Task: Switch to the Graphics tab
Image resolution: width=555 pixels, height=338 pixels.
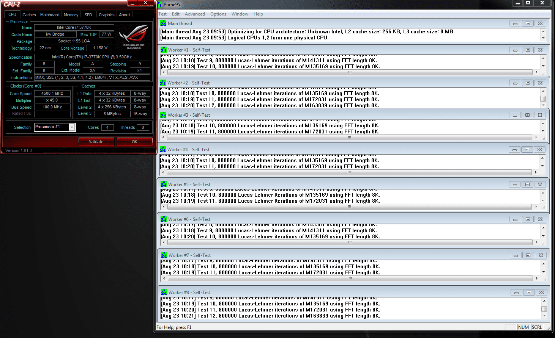Action: point(106,15)
